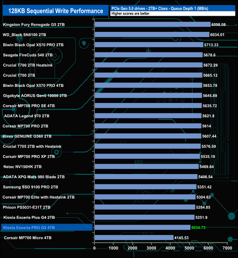
Task: Click the value 5645.89
Action: [x=210, y=96]
